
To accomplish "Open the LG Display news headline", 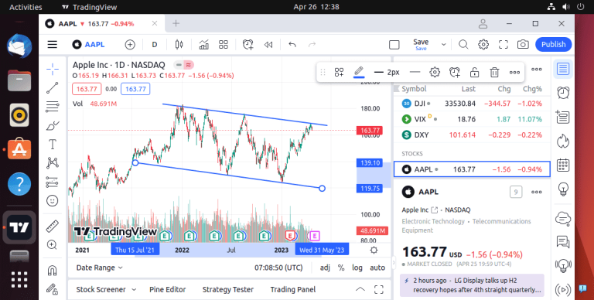I will point(472,285).
